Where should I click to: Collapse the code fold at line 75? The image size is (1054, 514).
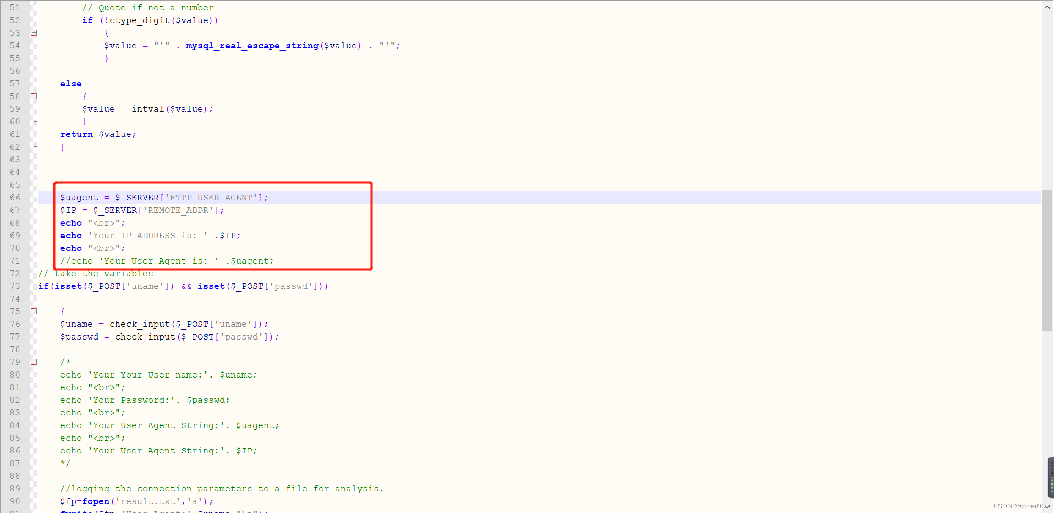click(34, 311)
